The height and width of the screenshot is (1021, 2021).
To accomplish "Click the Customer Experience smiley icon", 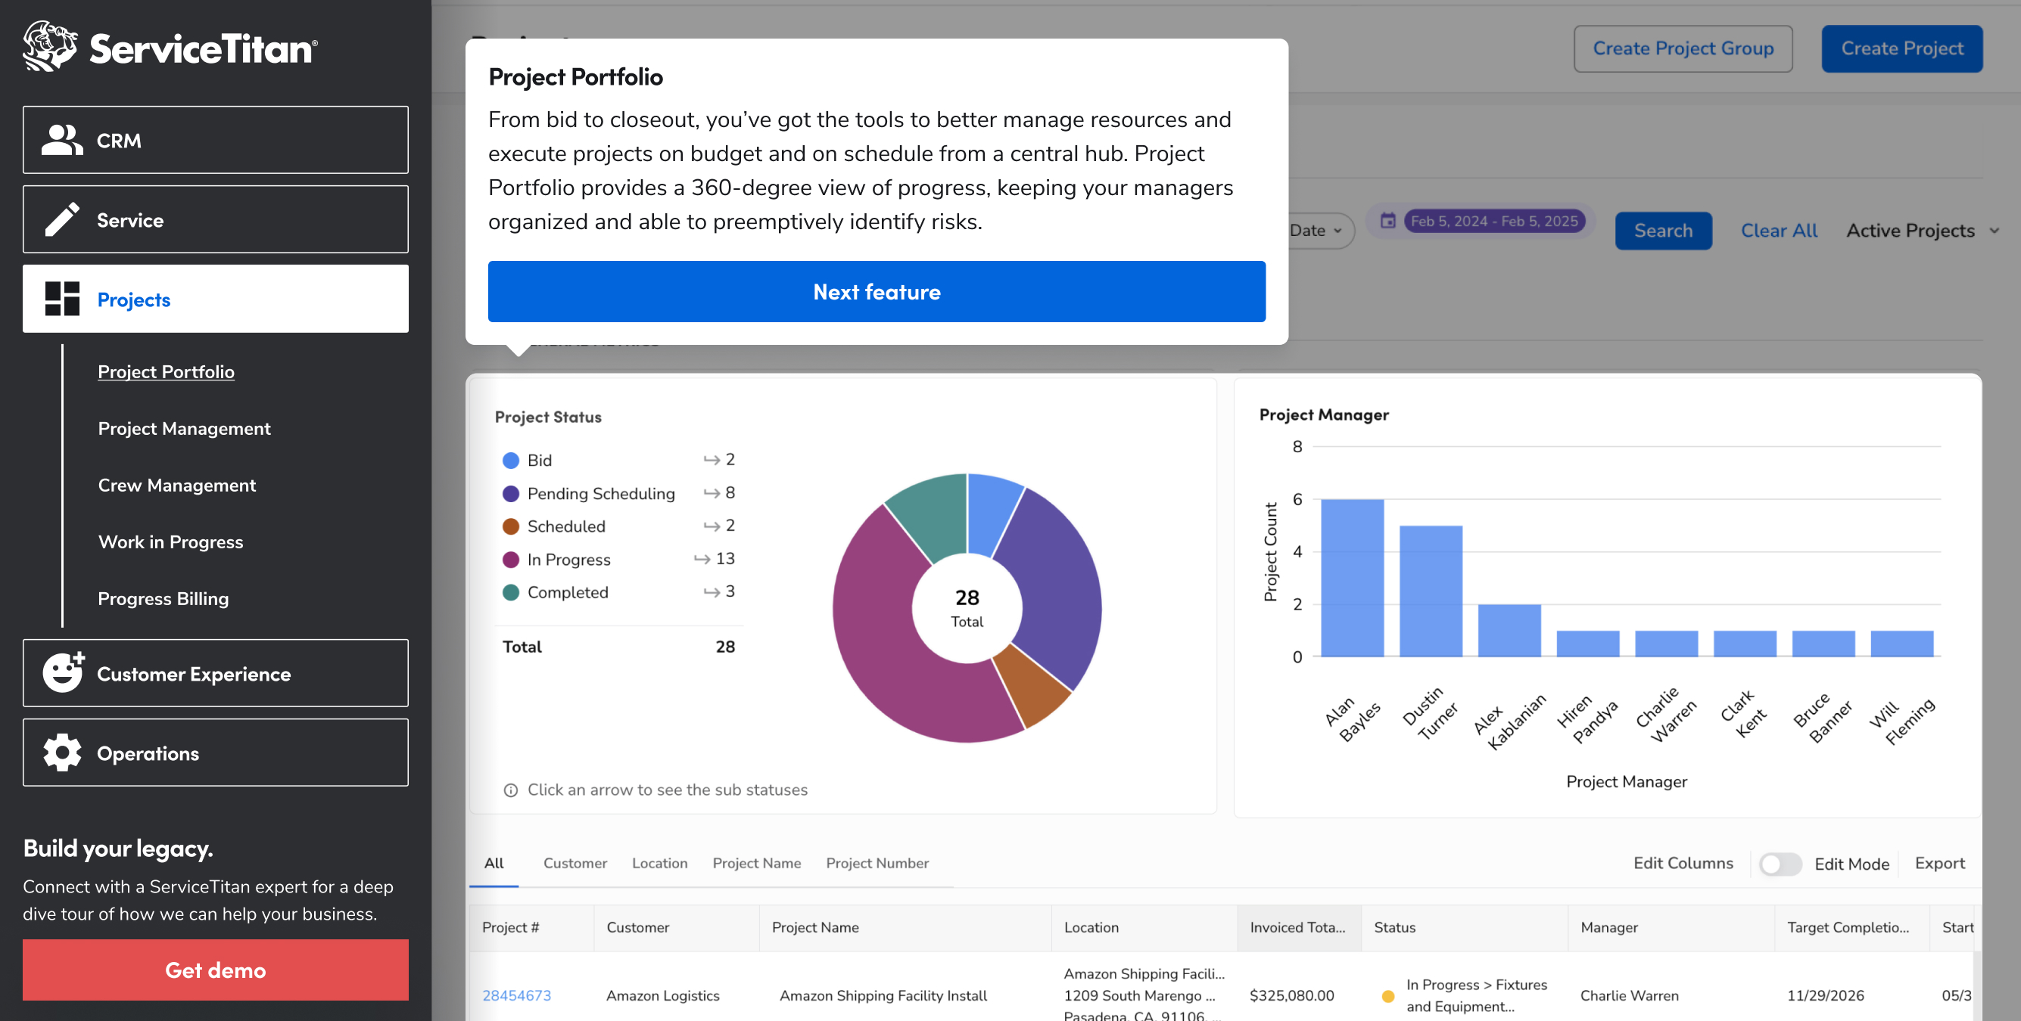I will pos(63,673).
